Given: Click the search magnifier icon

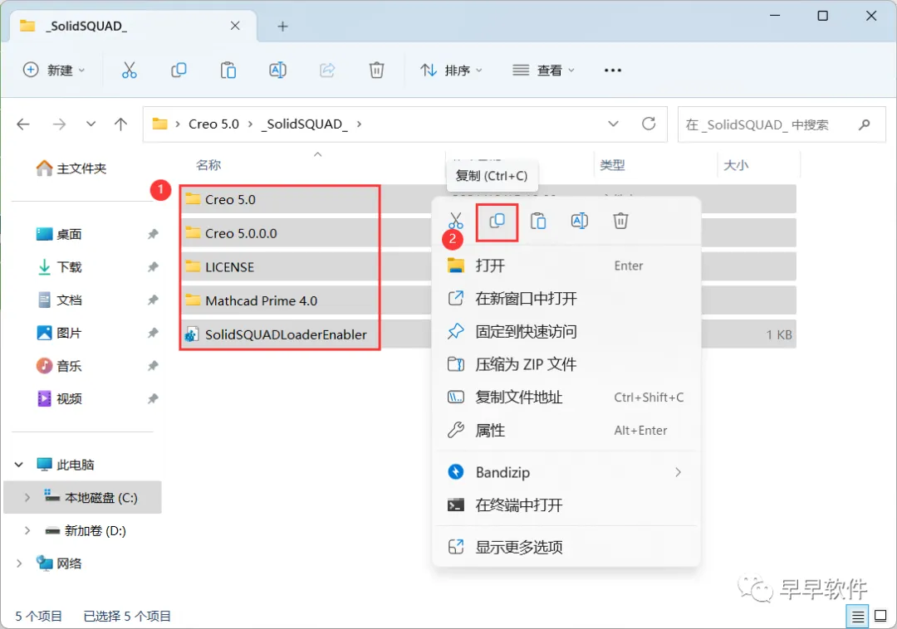Looking at the screenshot, I should pyautogui.click(x=865, y=124).
